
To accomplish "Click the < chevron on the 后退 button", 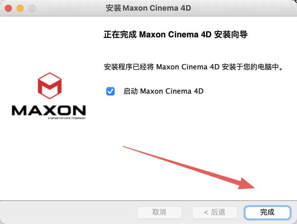I will pyautogui.click(x=206, y=212).
